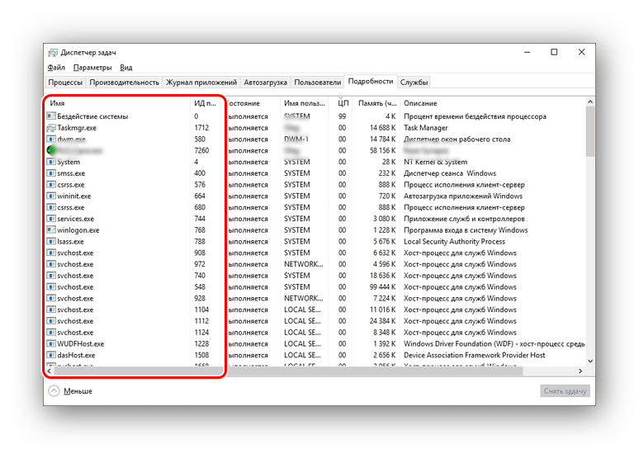639x449 pixels.
Task: Click the Task Manager title bar icon
Action: (x=53, y=53)
